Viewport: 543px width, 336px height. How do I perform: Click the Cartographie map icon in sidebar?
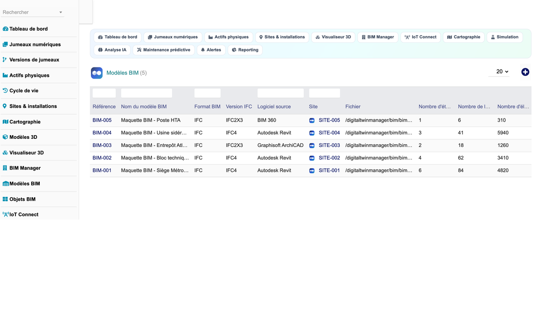coord(5,122)
